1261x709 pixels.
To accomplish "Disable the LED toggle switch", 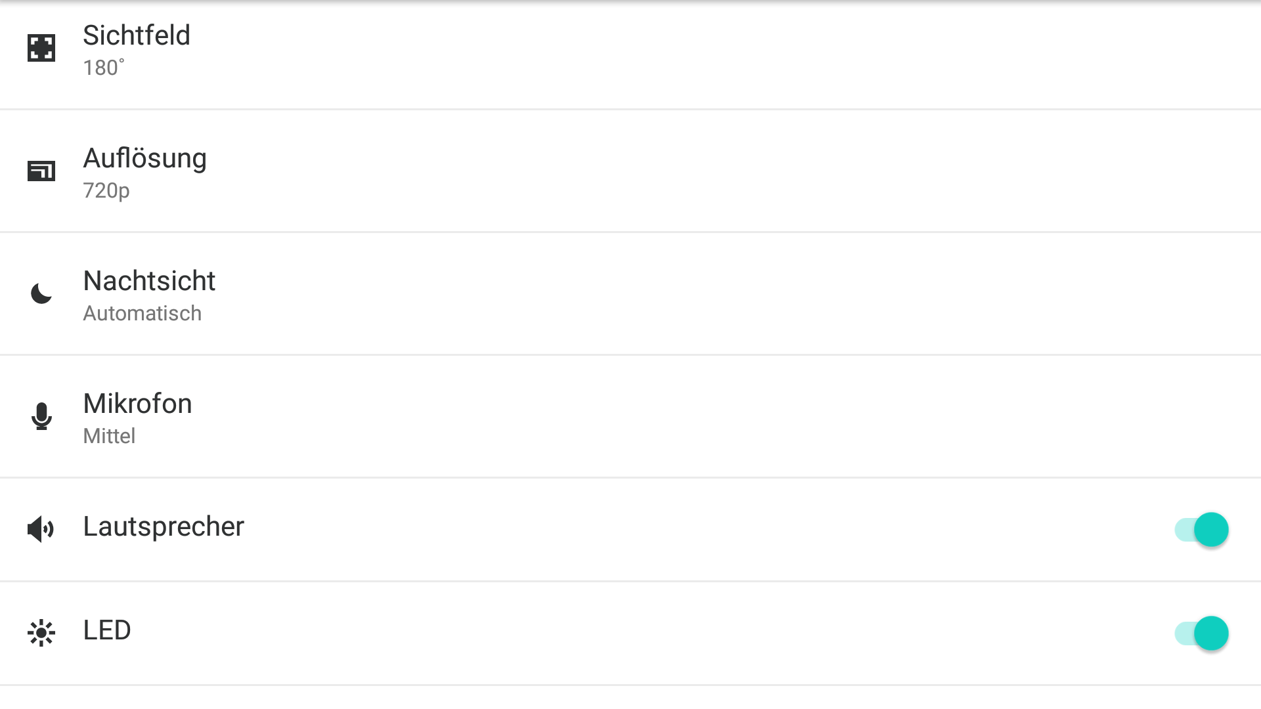I will point(1201,633).
